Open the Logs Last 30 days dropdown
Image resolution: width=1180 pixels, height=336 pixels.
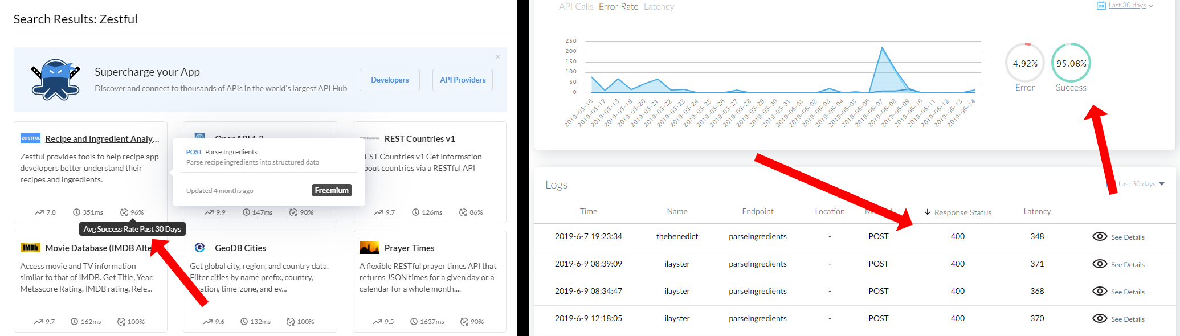coord(1141,184)
